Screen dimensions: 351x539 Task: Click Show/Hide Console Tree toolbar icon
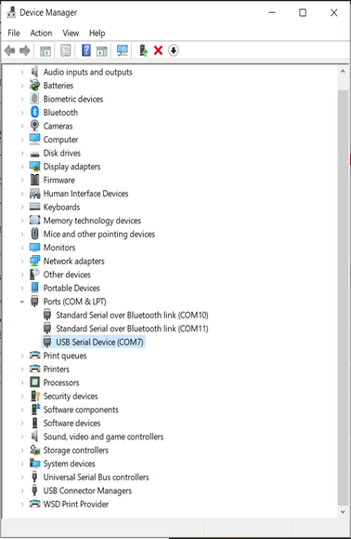(x=45, y=51)
